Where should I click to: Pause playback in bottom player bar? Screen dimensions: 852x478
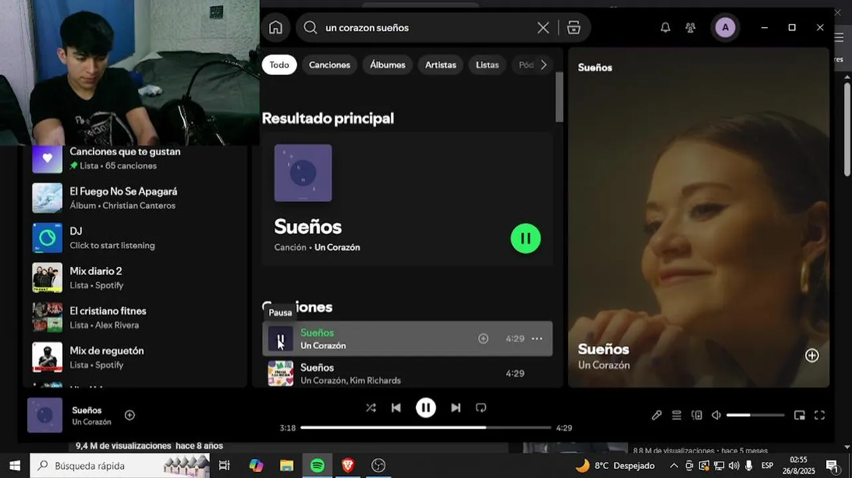click(x=426, y=408)
